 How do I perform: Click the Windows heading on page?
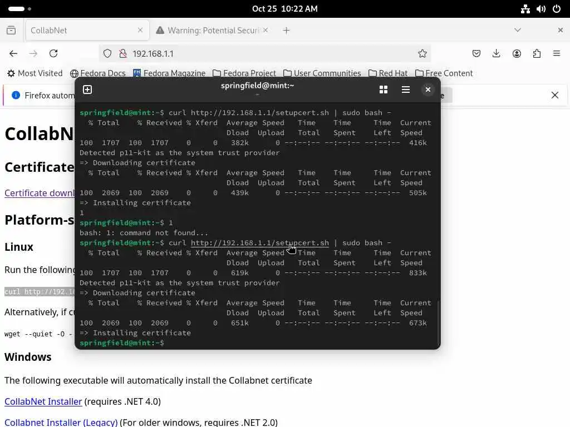(28, 357)
